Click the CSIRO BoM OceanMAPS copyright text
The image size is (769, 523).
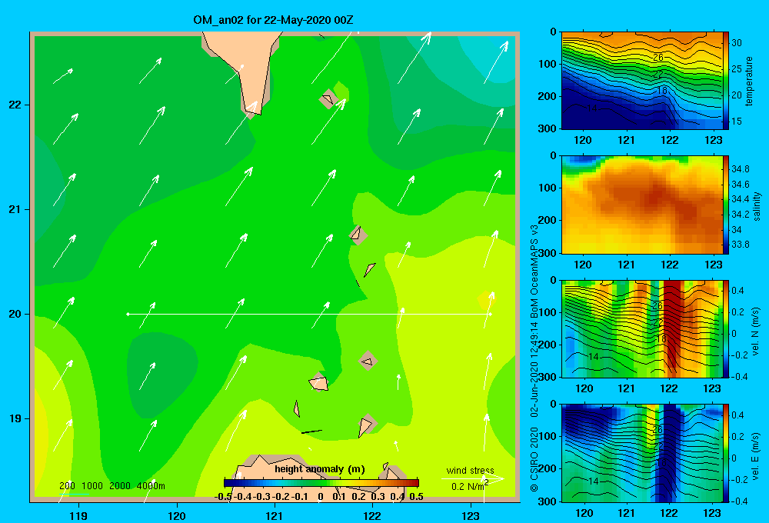coord(534,358)
